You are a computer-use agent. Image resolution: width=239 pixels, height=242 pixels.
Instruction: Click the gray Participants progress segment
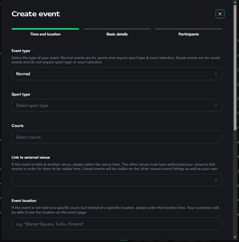click(x=189, y=29)
